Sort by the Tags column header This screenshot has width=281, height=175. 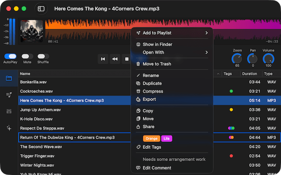pyautogui.click(x=227, y=74)
